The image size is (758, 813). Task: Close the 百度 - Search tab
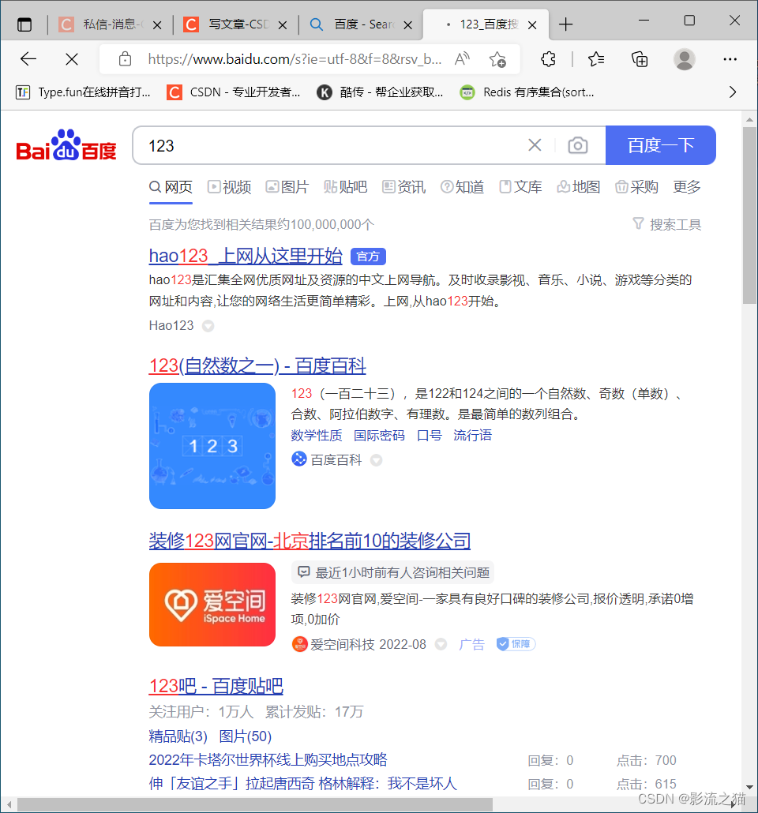408,25
